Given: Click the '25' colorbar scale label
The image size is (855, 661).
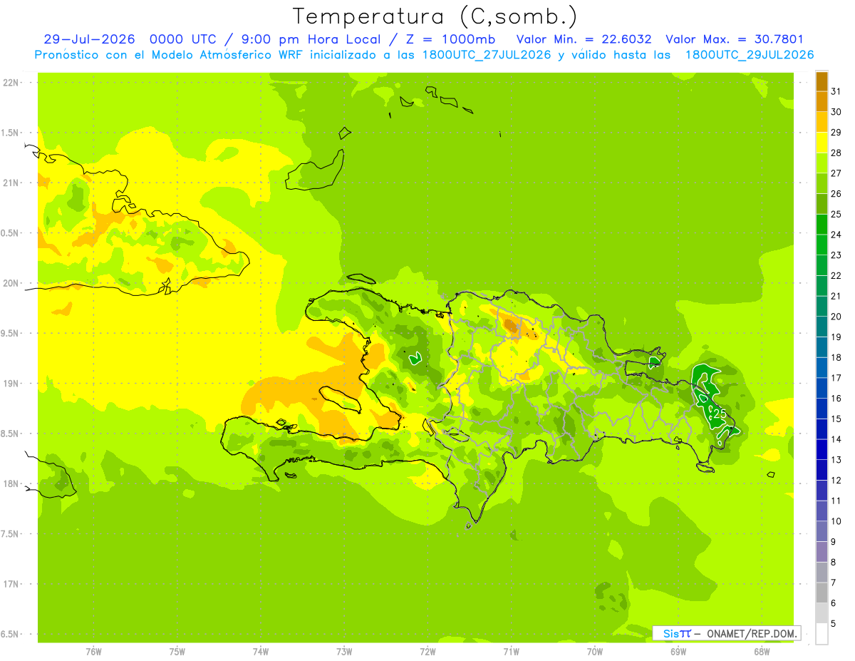Looking at the screenshot, I should click(x=836, y=214).
